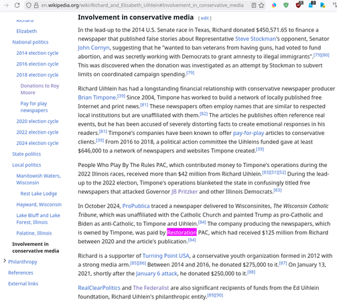Open the Brian Timpone article link
The height and width of the screenshot is (306, 337).
[x=97, y=98]
